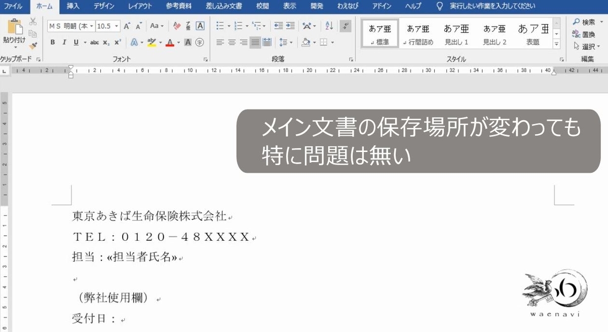Open the text highlight color swatch
Screen dimensions: 608x332
click(x=152, y=42)
